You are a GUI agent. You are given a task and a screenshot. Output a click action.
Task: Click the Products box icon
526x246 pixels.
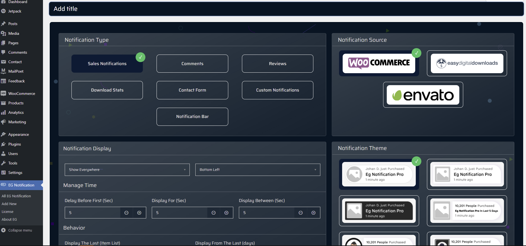pyautogui.click(x=3, y=103)
